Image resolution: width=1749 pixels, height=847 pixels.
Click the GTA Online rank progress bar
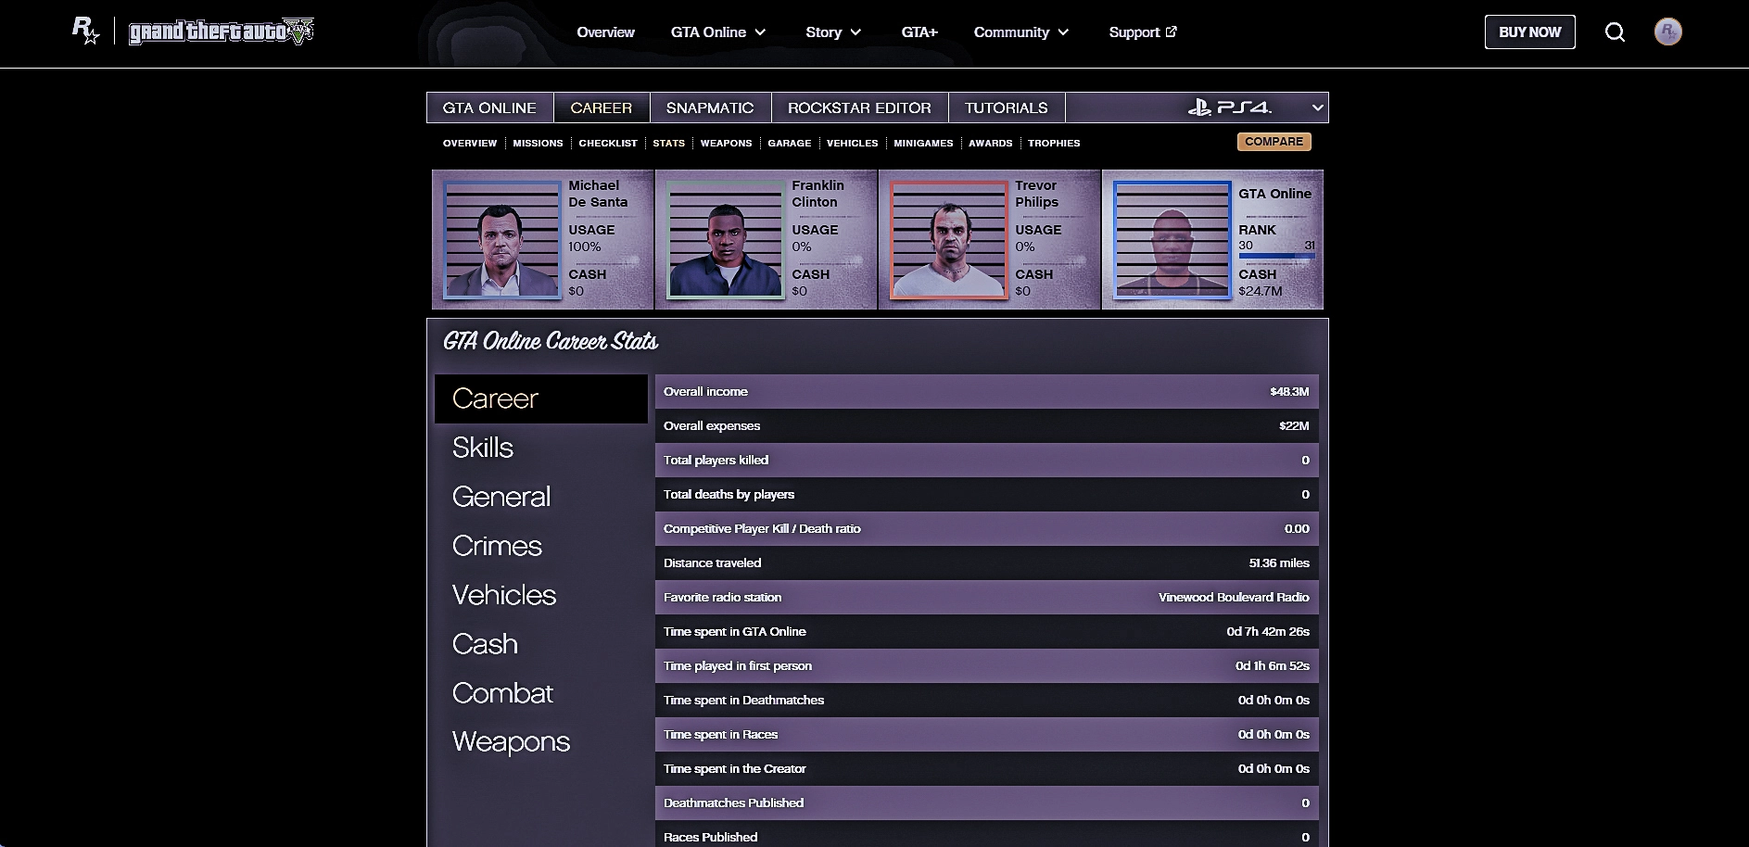1276,256
